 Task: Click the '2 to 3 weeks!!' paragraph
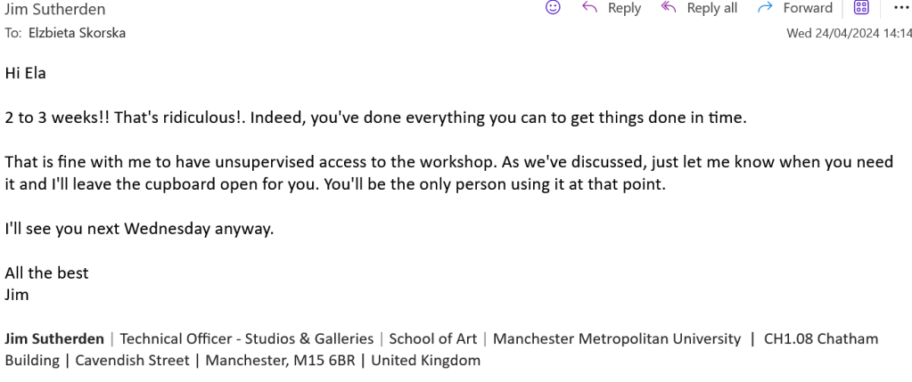(x=357, y=118)
